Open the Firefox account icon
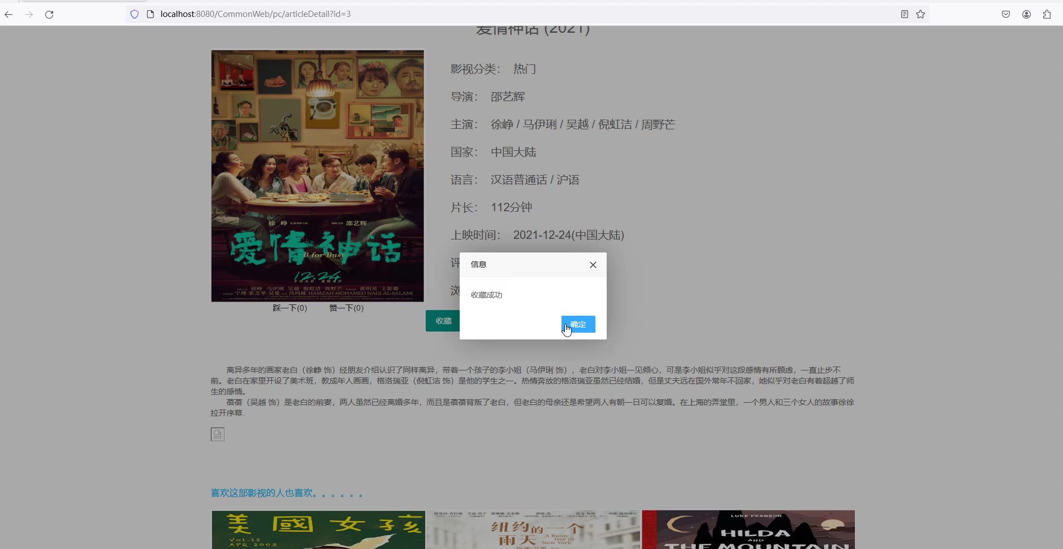Screen dimensions: 1063x549 pyautogui.click(x=1026, y=14)
